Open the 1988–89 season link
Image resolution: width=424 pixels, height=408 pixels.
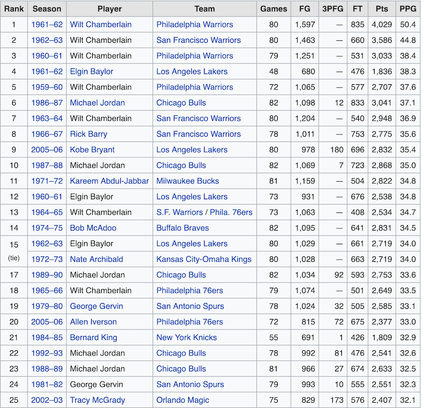tap(47, 369)
